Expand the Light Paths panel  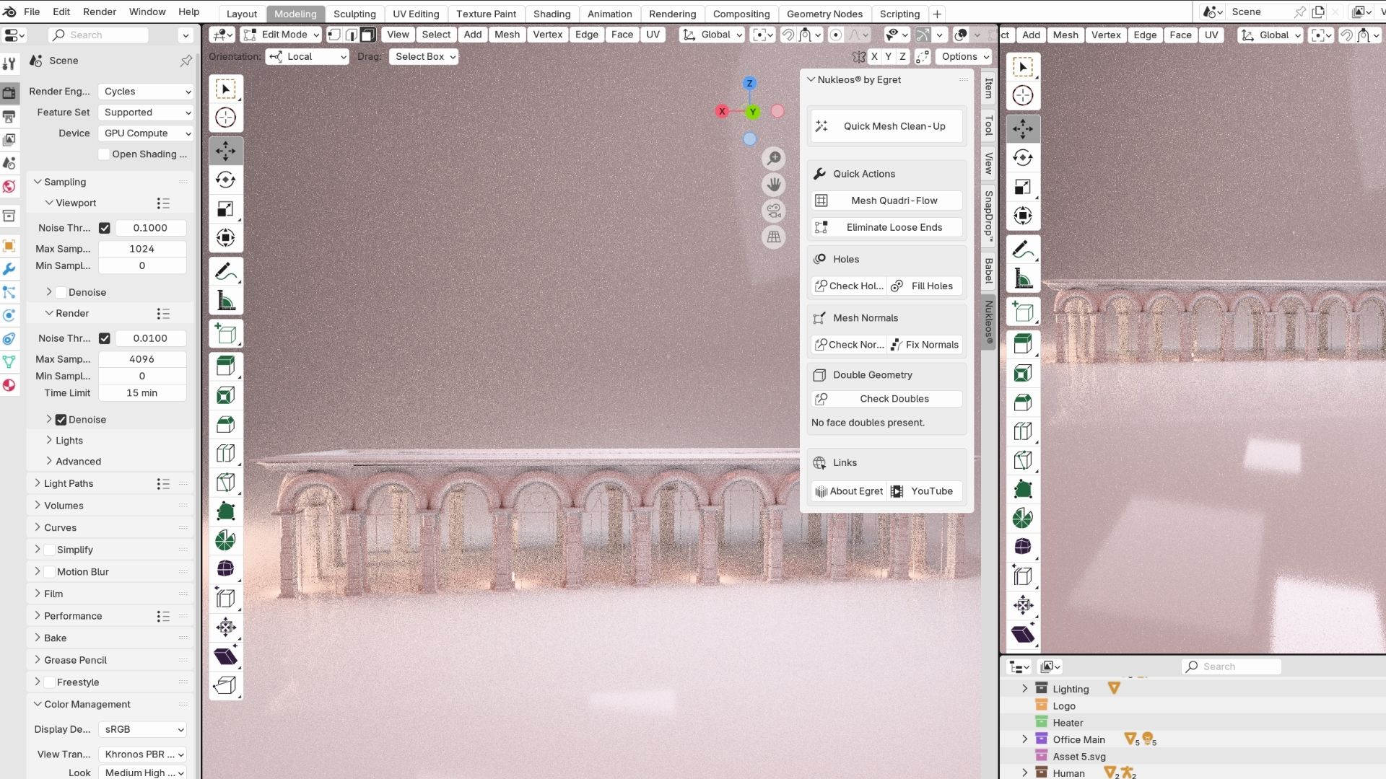(69, 484)
